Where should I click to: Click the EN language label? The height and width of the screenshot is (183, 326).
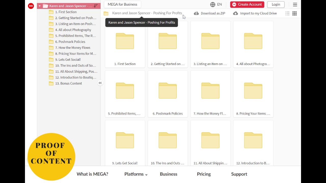click(x=220, y=4)
